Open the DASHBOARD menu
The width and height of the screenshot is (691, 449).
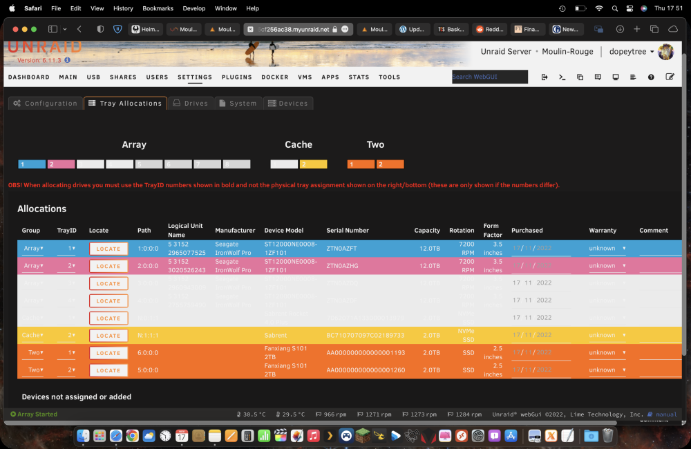(x=28, y=77)
